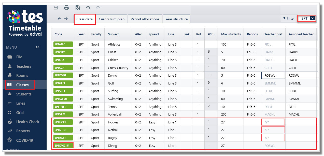Expand the SPT year dropdown
Screen dimensions: 324x156
click(307, 18)
